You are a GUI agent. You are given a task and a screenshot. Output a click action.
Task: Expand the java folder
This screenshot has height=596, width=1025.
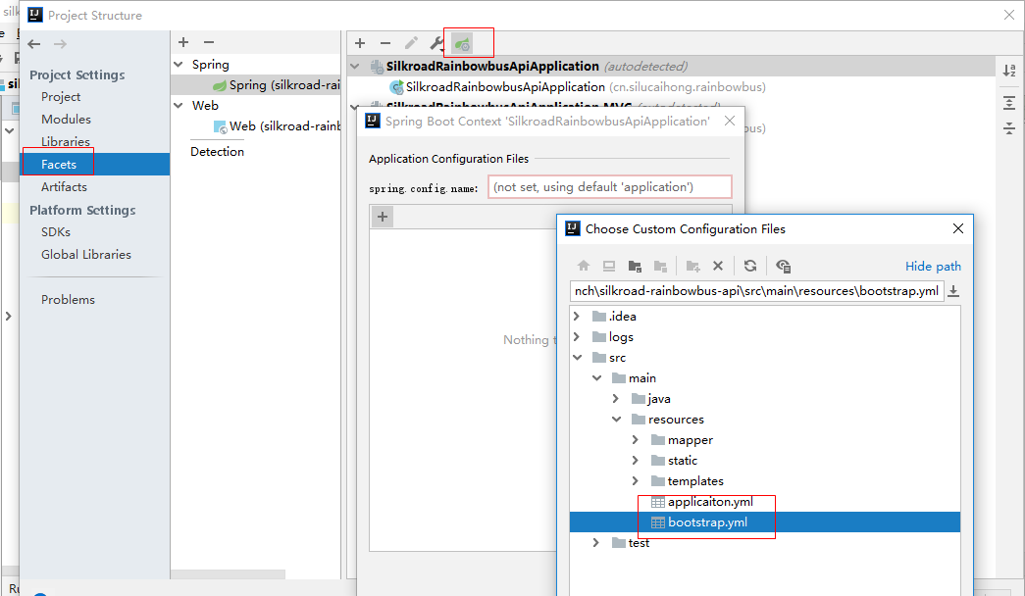pyautogui.click(x=617, y=398)
